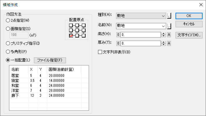
Task: Click the A button next to 高さ
Action: coord(169,35)
